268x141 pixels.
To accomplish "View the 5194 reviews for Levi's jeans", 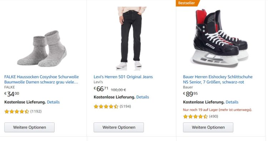I will (x=125, y=106).
